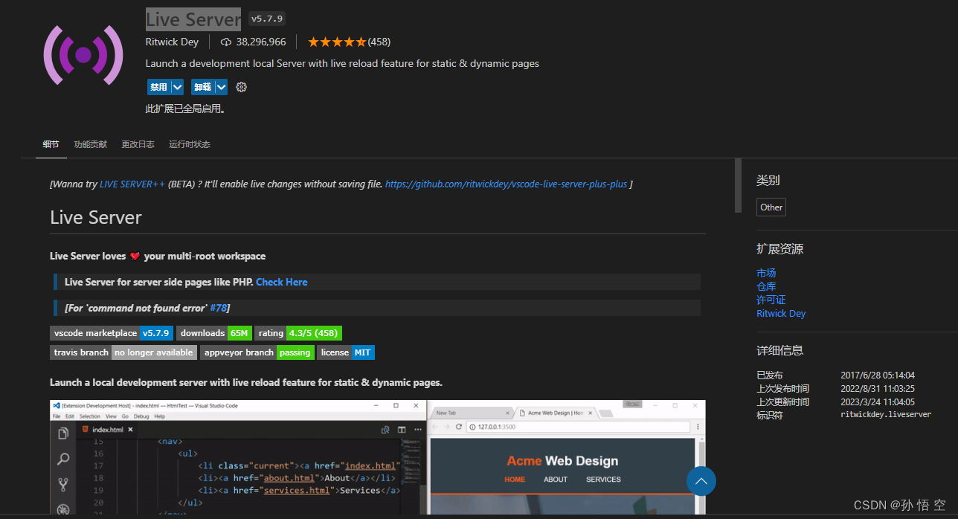This screenshot has width=958, height=519.
Task: Click the readme vertical scrollbar thumb
Action: coord(738,186)
